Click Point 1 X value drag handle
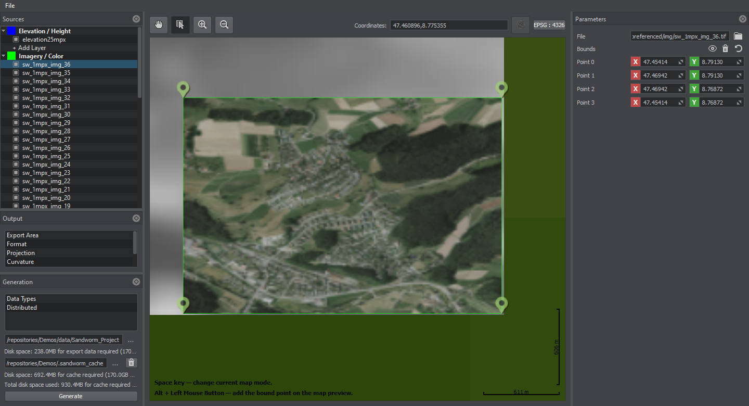 tap(681, 75)
